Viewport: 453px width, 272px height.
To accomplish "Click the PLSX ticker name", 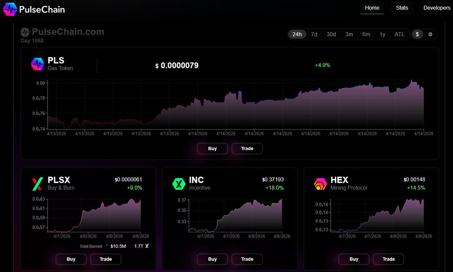I will click(x=59, y=180).
